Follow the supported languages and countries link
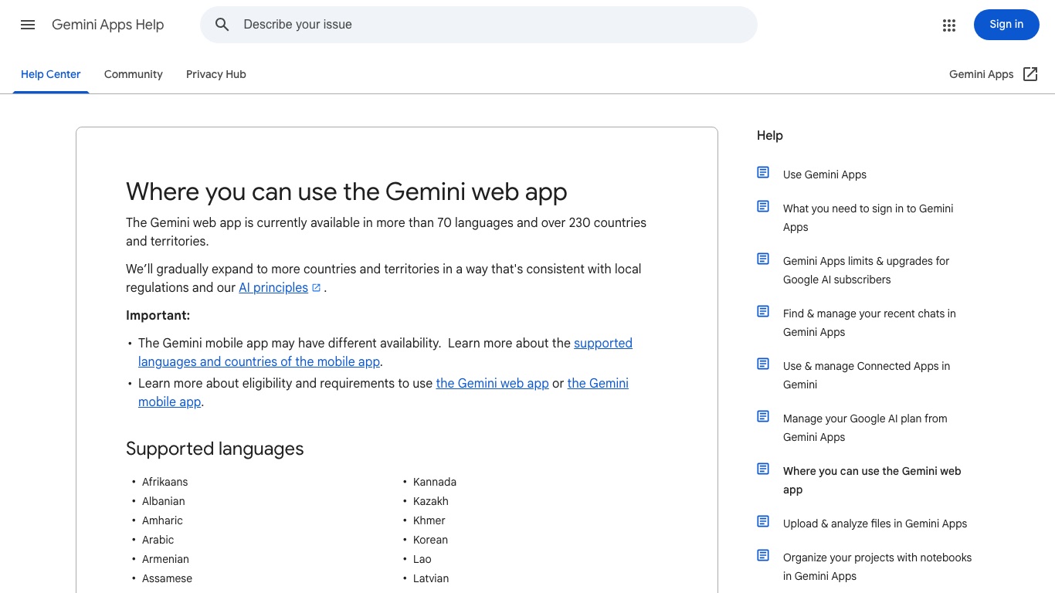 tap(385, 352)
